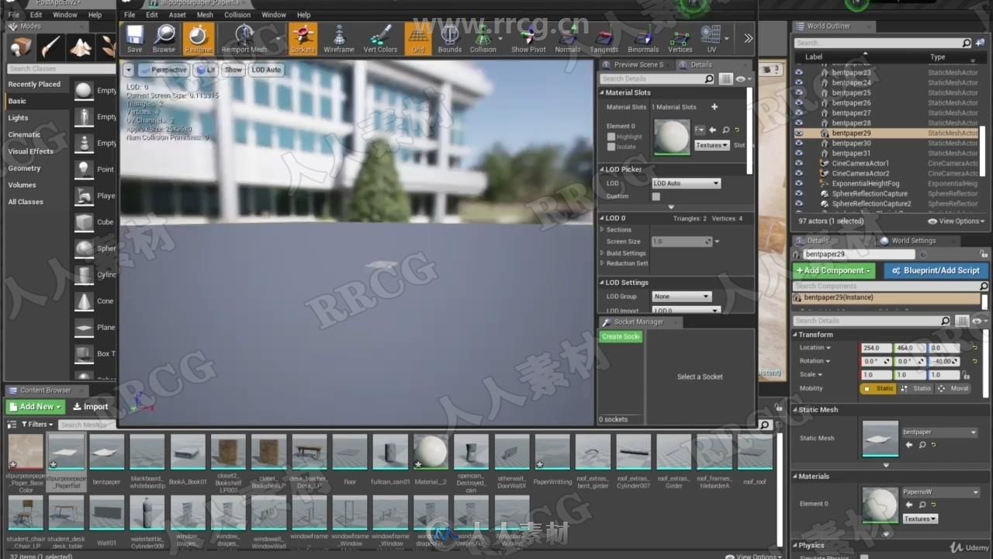
Task: Open the Asset menu in mesh editor
Action: 177,15
